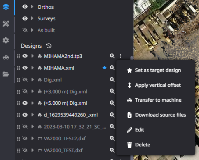Click the drag handle of (+5.000 m) Dig.xml
This screenshot has width=199, height=160.
click(x=18, y=103)
